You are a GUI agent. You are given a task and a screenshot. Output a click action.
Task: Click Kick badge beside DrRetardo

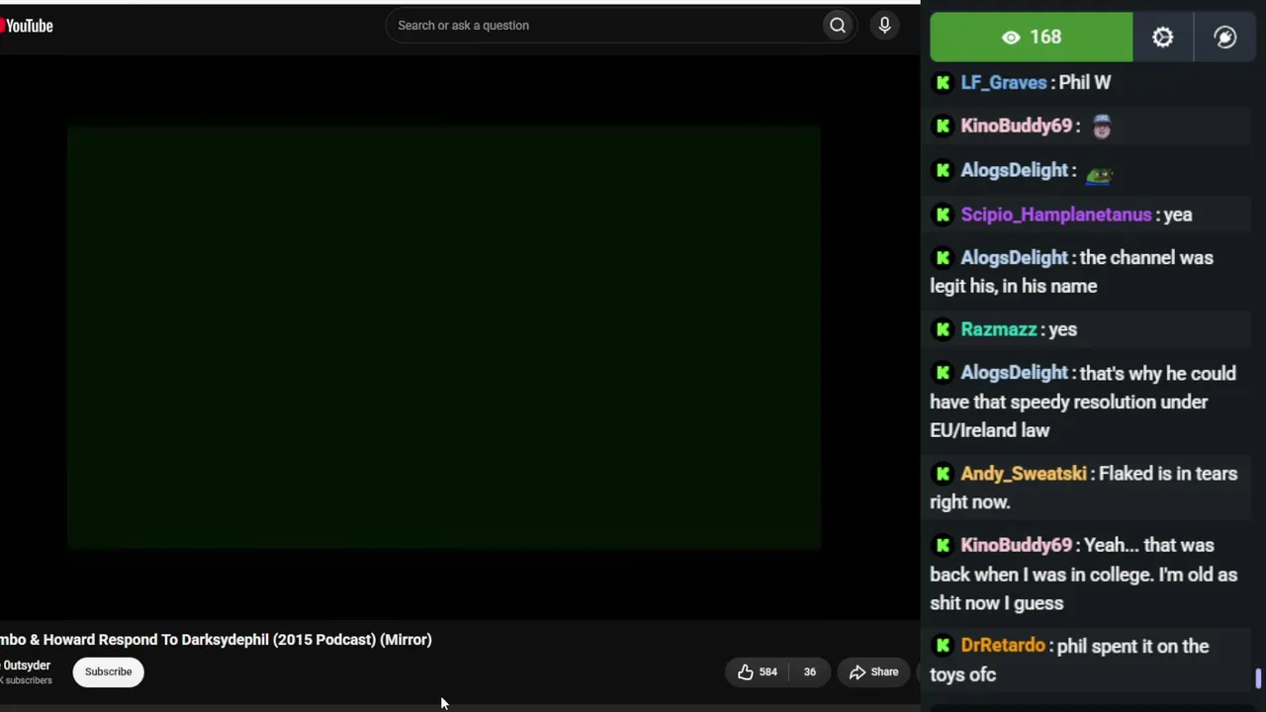[x=943, y=646]
